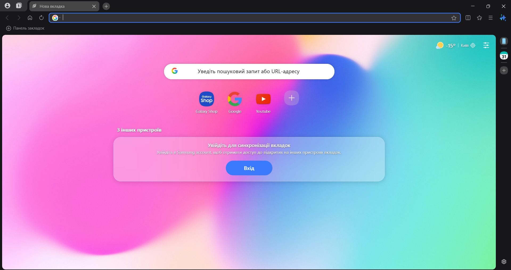Open split view panel icon

pyautogui.click(x=468, y=18)
